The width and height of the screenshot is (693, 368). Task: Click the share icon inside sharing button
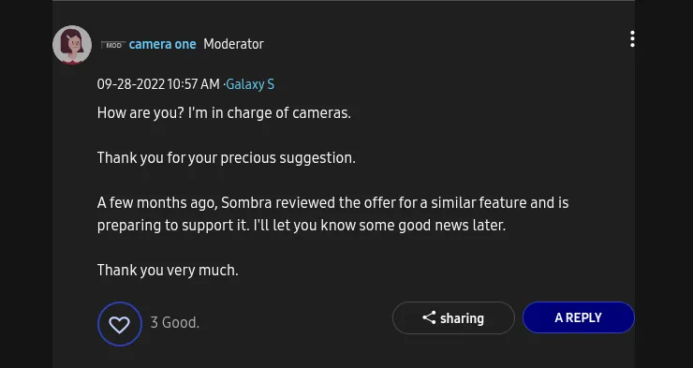[429, 317]
